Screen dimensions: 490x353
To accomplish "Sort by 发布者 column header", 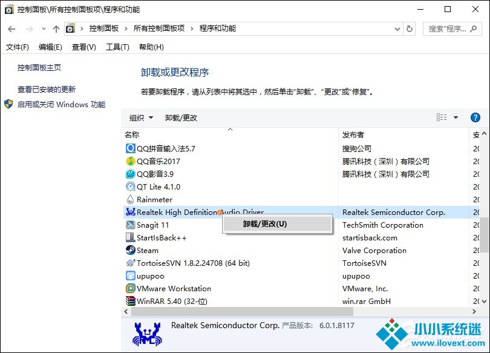I will tap(403, 135).
